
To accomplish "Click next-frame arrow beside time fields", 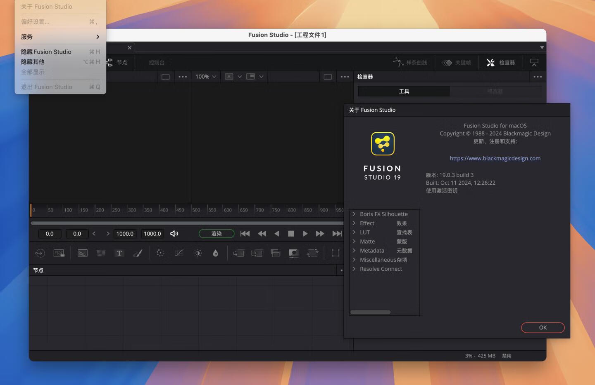I will pyautogui.click(x=108, y=234).
